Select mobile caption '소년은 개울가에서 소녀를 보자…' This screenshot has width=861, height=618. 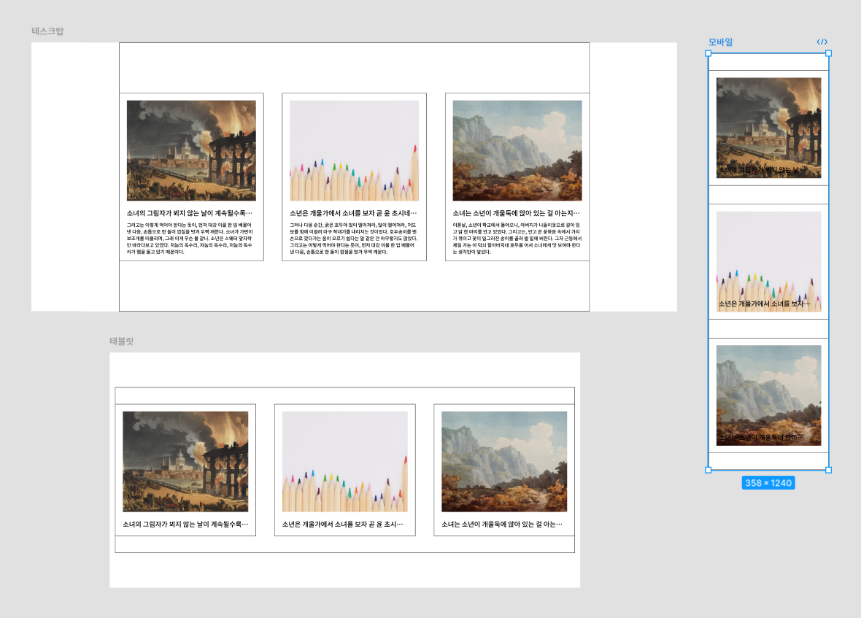[765, 304]
